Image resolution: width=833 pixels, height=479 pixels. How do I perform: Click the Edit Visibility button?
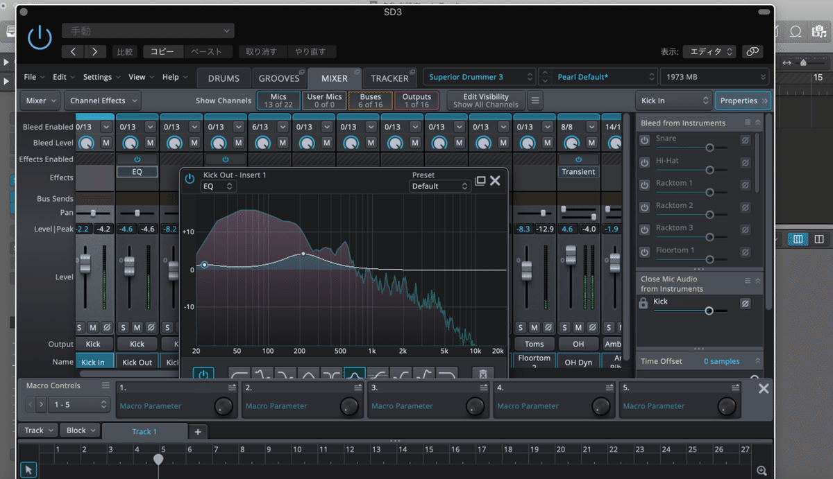(x=485, y=101)
